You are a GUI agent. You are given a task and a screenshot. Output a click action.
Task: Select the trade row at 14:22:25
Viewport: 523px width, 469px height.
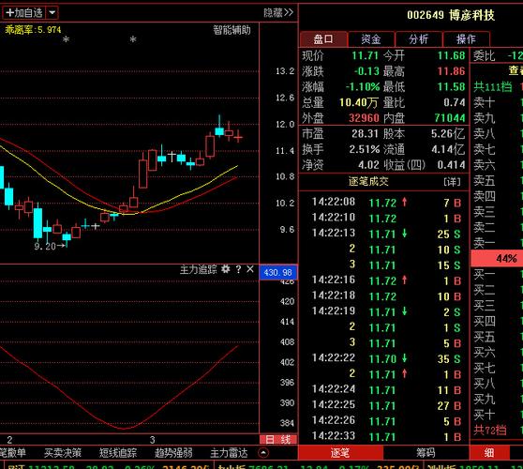(384, 405)
